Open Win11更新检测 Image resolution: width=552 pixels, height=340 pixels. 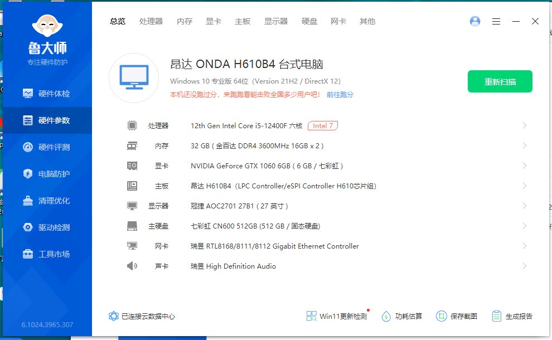tap(337, 316)
